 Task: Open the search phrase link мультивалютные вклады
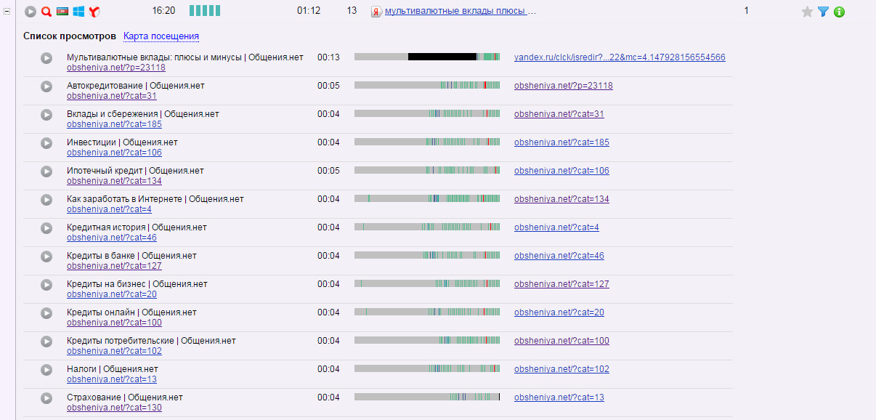[460, 12]
